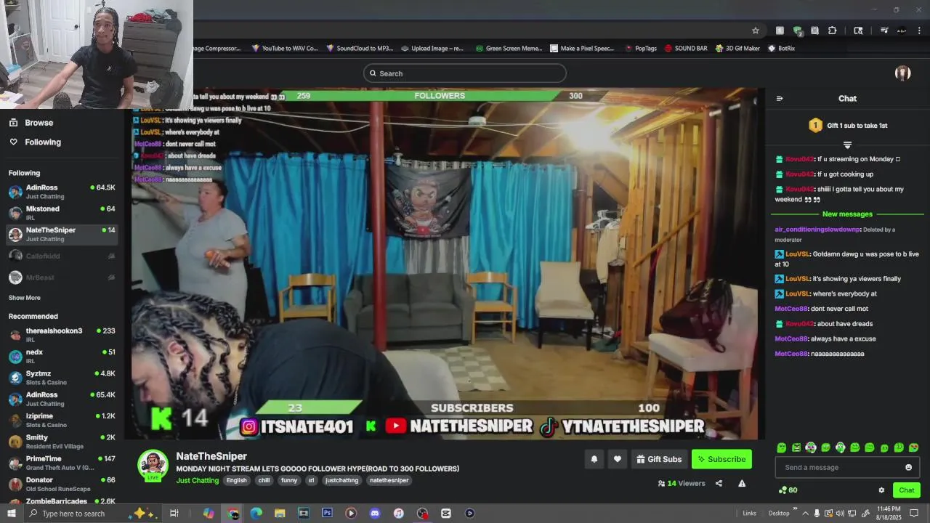Open Microsoft Edge from the taskbar
Screen dimensions: 930x523
pyautogui.click(x=256, y=514)
